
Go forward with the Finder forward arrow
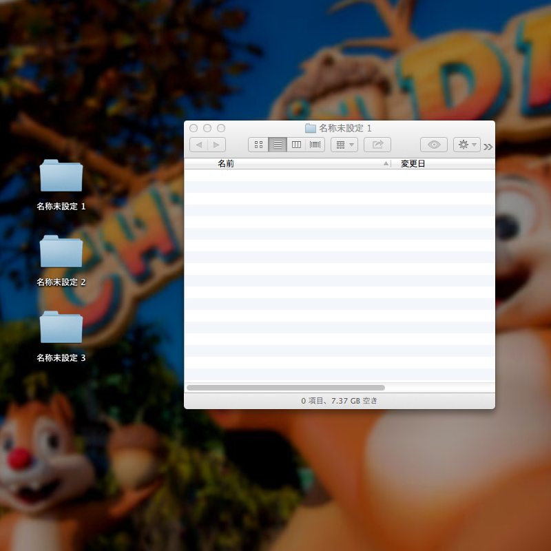pyautogui.click(x=216, y=145)
